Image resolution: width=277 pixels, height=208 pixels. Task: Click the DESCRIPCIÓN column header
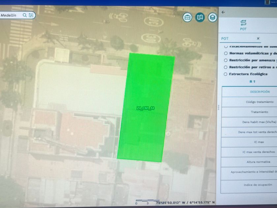[260, 92]
